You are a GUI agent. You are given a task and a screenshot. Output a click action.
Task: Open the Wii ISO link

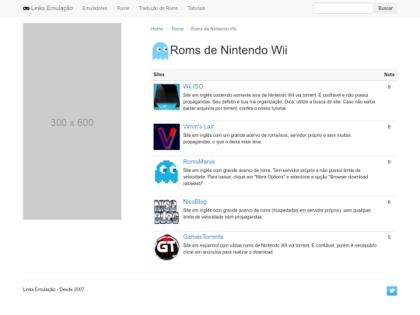pos(193,86)
